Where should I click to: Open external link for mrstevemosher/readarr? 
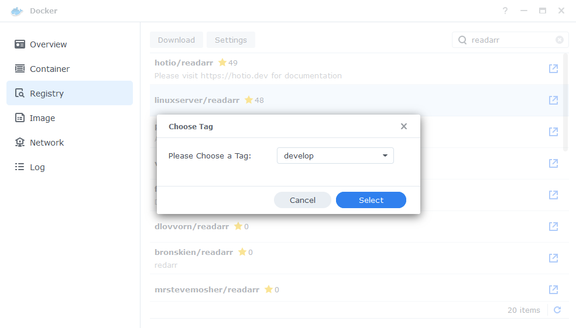click(553, 289)
